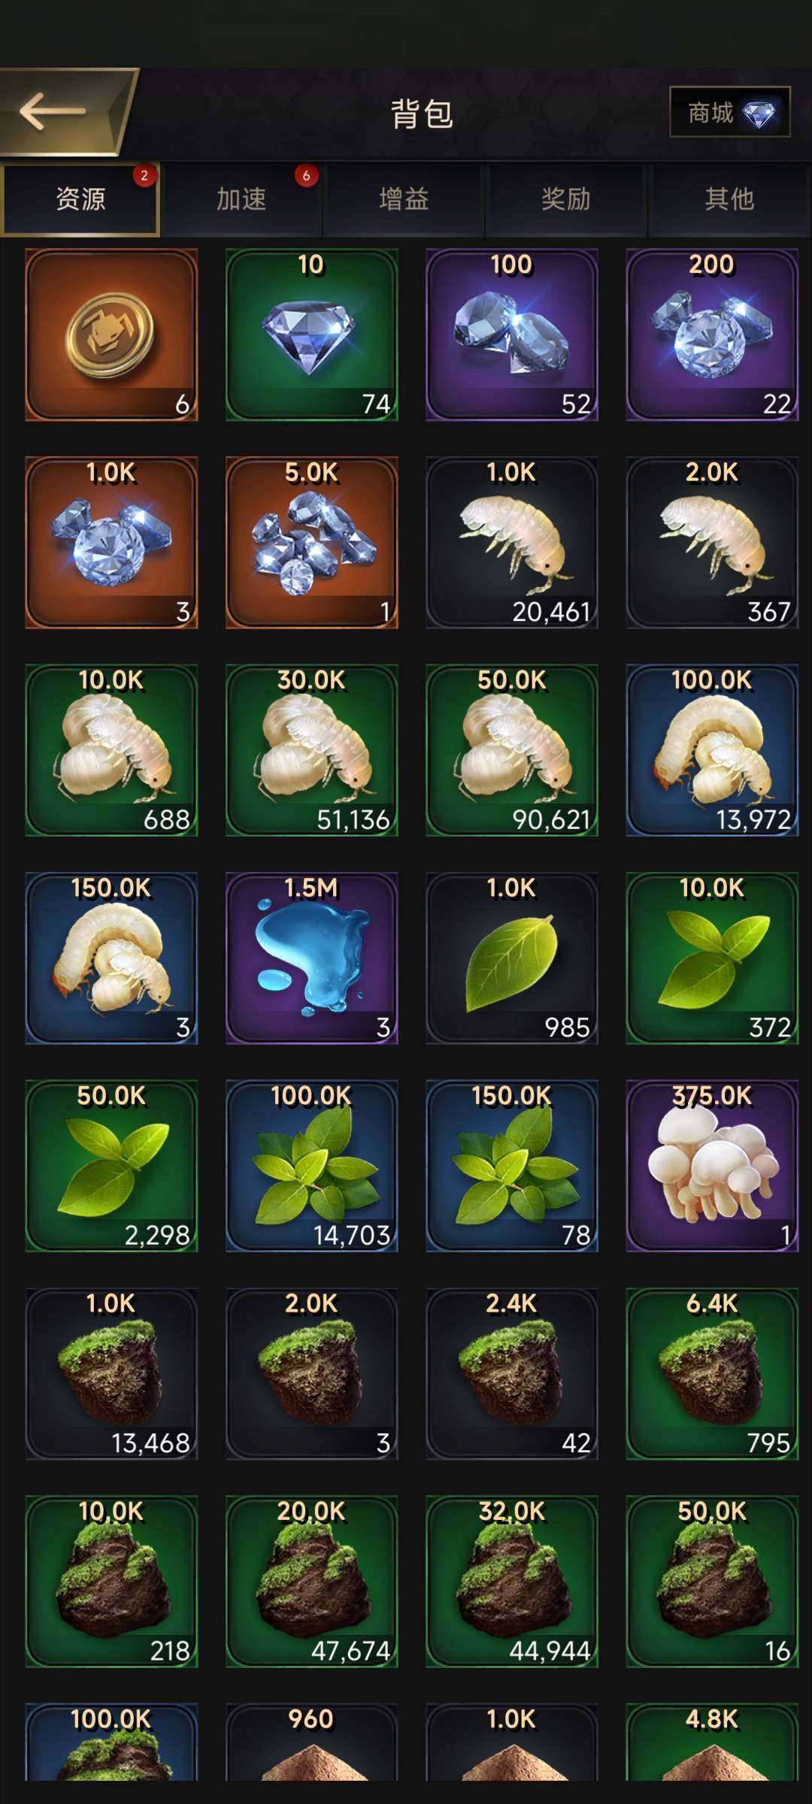Open the 增益 tab
This screenshot has width=812, height=1804.
[x=404, y=199]
